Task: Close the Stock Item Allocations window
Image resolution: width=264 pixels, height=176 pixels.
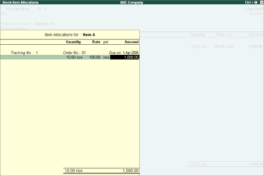Action: [x=262, y=2]
